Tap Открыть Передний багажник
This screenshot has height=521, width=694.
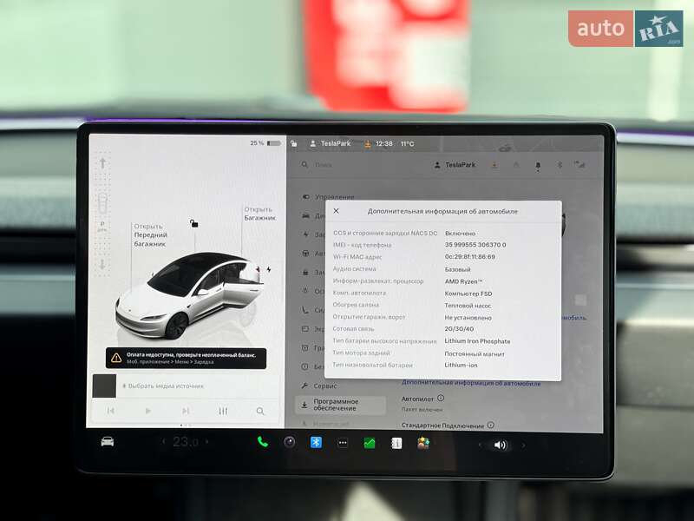[149, 235]
